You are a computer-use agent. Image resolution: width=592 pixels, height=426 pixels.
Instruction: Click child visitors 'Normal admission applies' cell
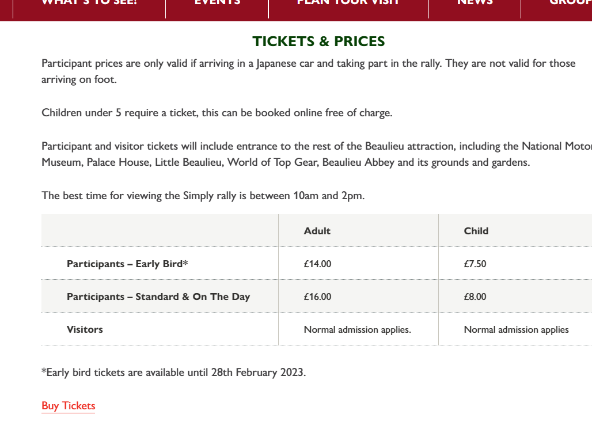point(516,330)
